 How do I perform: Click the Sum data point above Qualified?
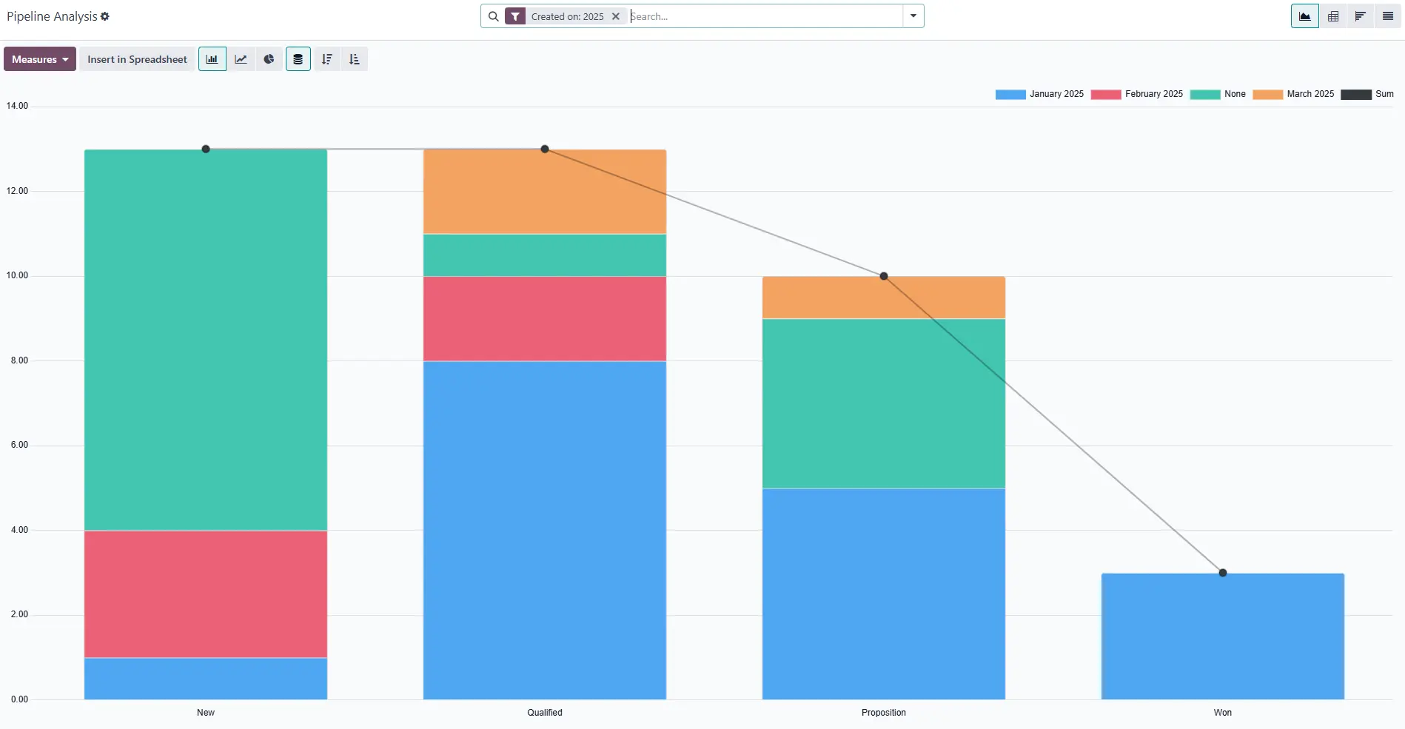(x=545, y=149)
